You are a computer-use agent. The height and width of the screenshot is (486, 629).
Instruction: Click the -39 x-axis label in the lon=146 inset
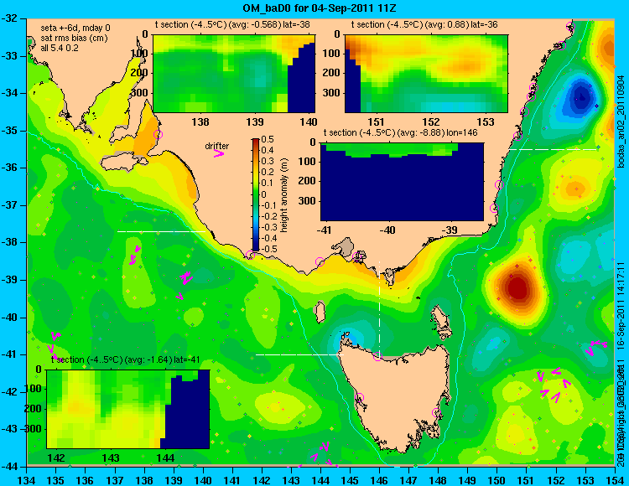tap(450, 230)
